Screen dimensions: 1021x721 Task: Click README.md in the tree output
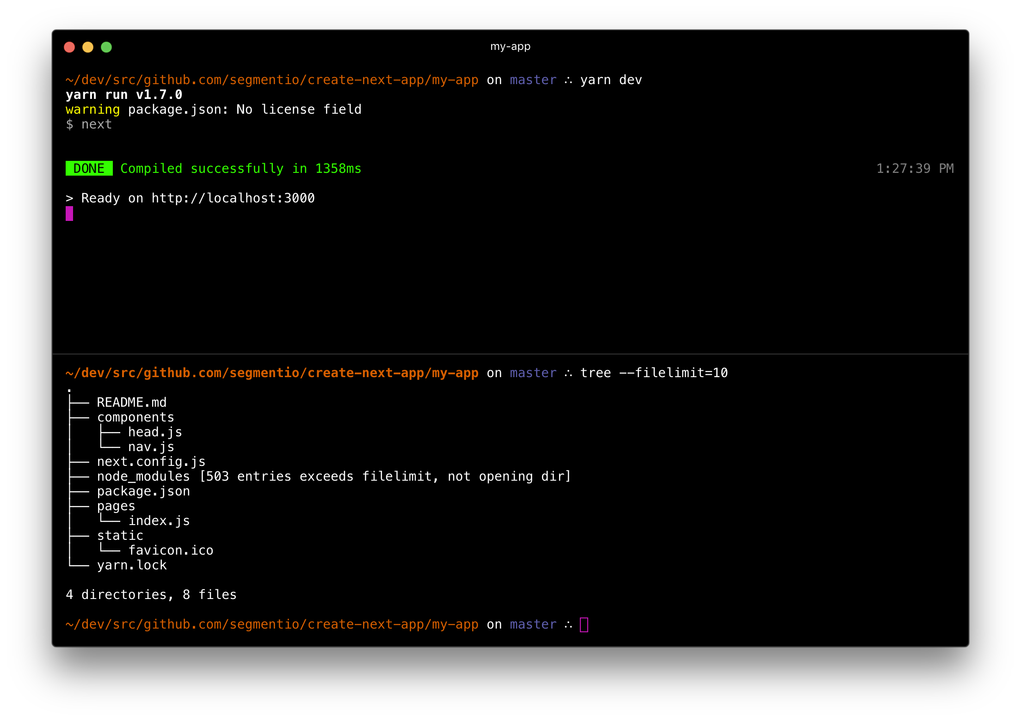tap(132, 403)
